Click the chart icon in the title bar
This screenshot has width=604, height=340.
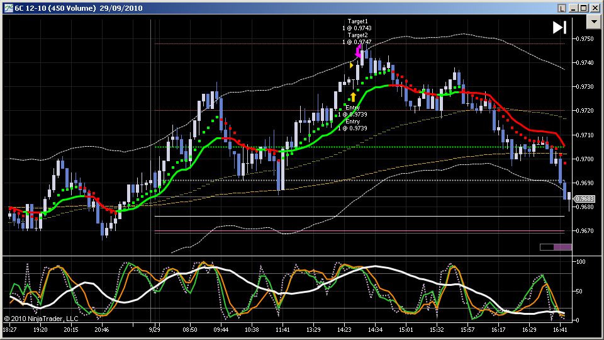(x=8, y=8)
